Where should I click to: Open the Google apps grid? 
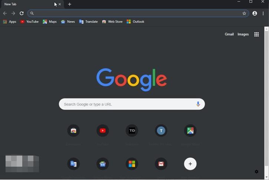[x=256, y=34]
